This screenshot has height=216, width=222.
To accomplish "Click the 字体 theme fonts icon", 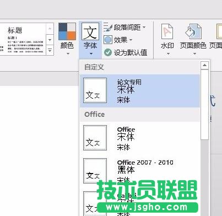I will click(x=90, y=31).
